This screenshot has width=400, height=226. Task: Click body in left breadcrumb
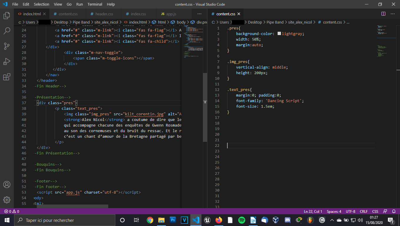(x=181, y=22)
